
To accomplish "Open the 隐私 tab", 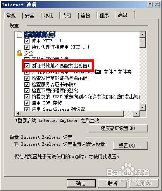I will tap(48, 16).
